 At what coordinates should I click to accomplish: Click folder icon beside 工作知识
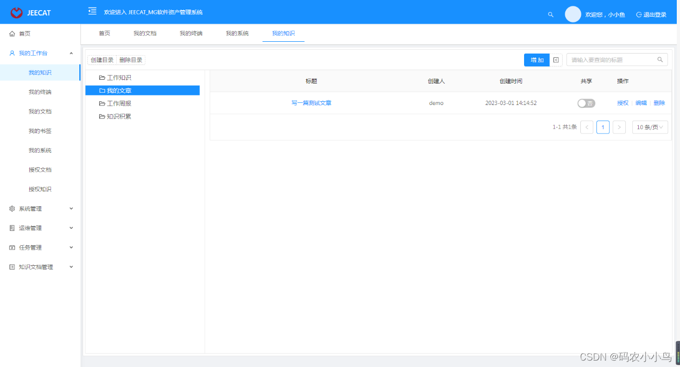pyautogui.click(x=102, y=78)
